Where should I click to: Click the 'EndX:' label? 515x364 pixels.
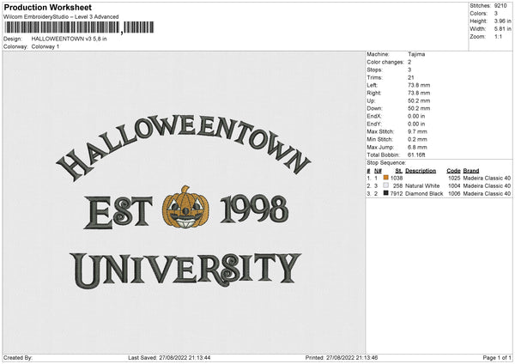[x=374, y=116]
